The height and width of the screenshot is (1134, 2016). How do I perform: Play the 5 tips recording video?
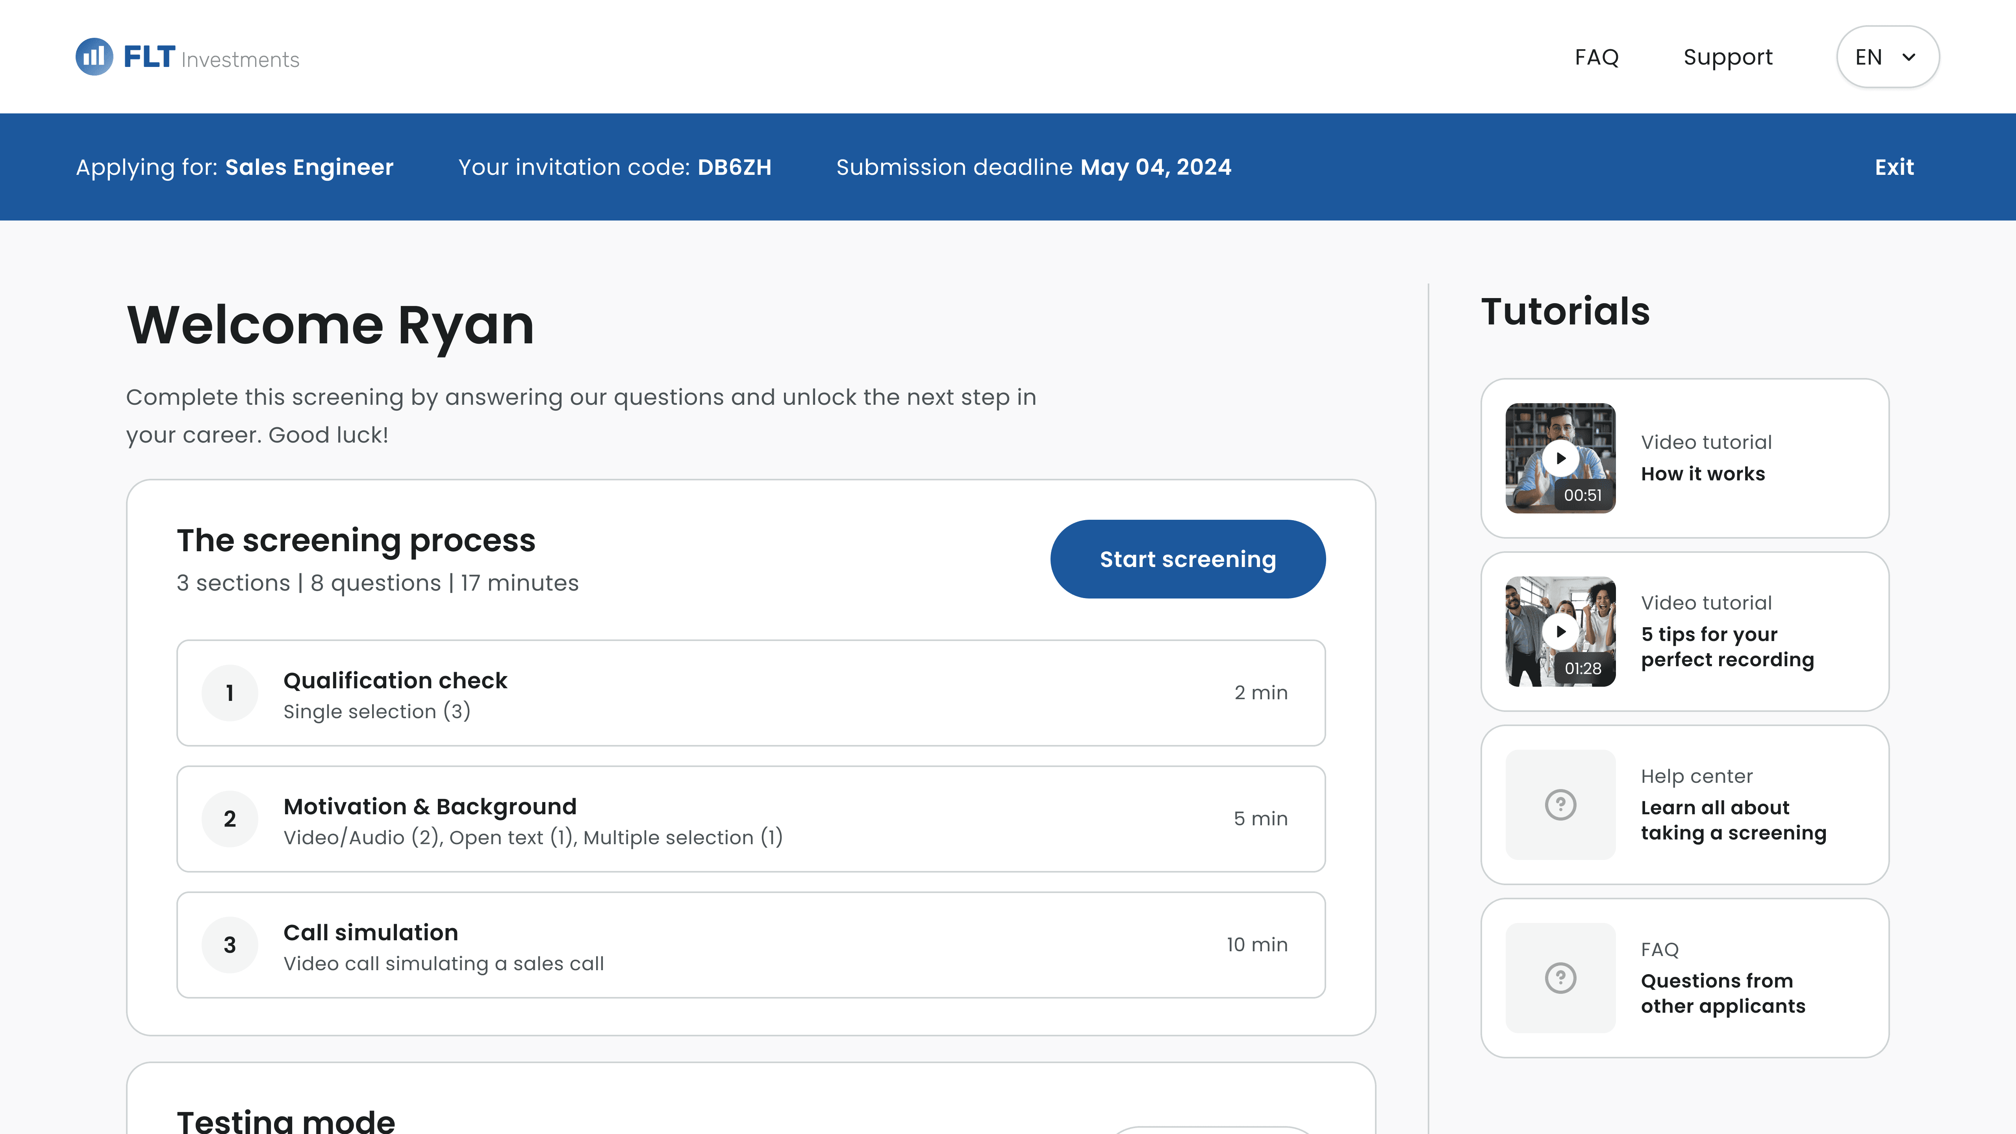(1560, 632)
